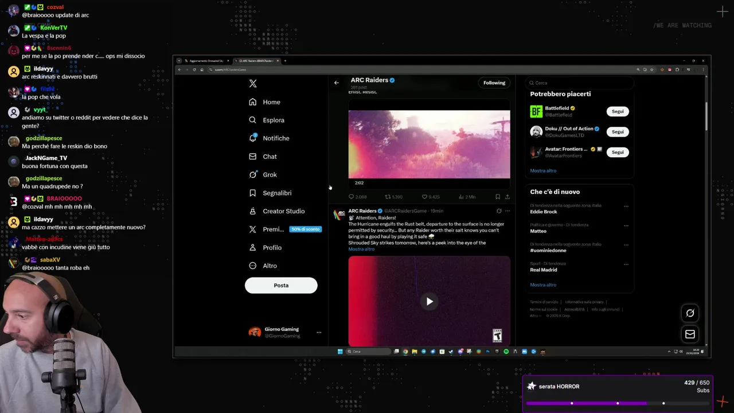Open options menu for Real Madrid trend
The image size is (734, 413).
626,264
